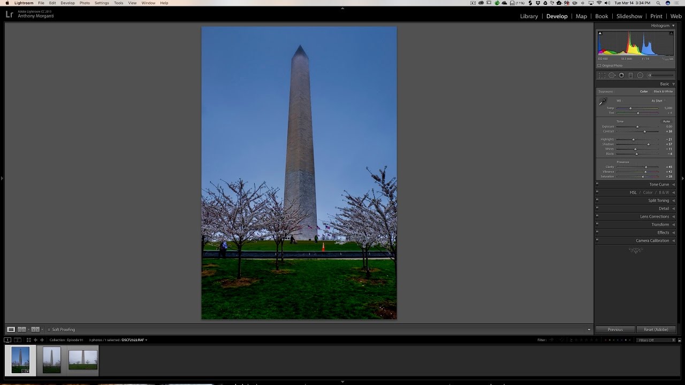Click the Temp slider handle
This screenshot has width=685, height=385.
[x=630, y=109]
